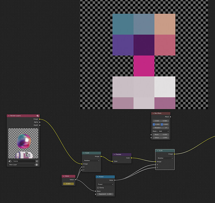Open the Mask type Add dropdown
Screen dimensions: 215x203
point(164,131)
